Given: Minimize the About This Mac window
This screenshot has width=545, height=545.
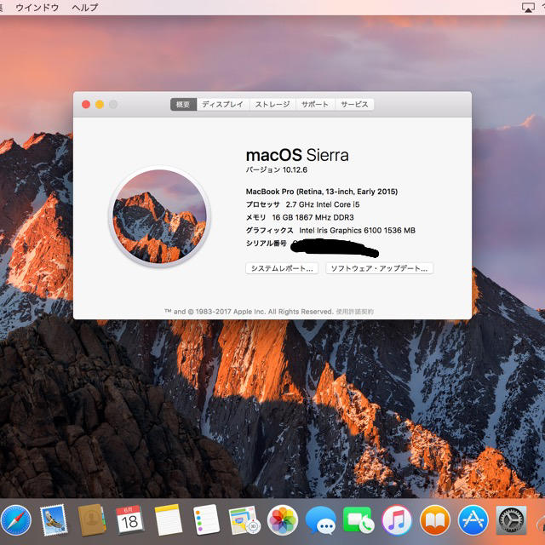Looking at the screenshot, I should [100, 104].
